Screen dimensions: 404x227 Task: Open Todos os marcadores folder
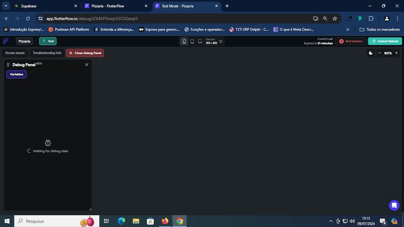[x=379, y=29]
